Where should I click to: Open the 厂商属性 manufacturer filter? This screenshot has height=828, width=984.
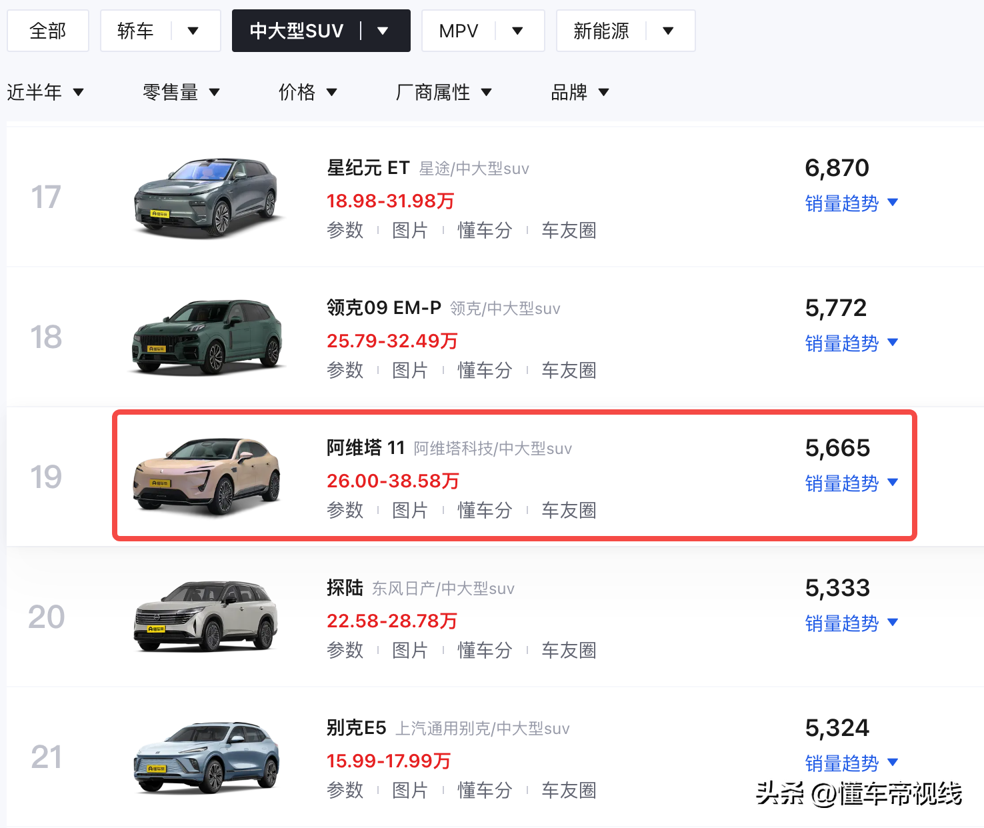444,92
